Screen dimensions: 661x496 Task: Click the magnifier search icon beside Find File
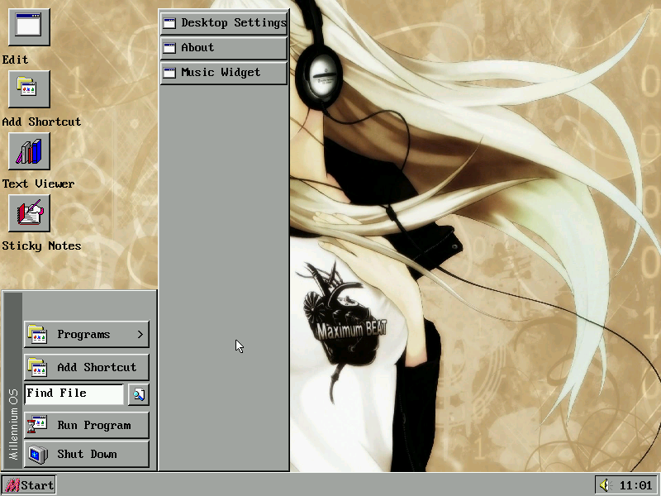click(x=139, y=394)
